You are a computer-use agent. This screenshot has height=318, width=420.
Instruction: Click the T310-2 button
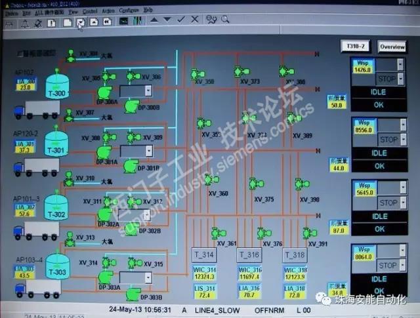tap(356, 47)
